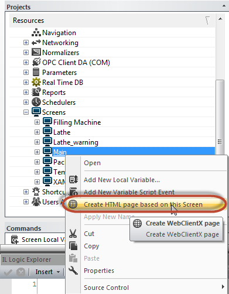Click the Reports icon
The height and width of the screenshot is (294, 229).
click(x=36, y=92)
